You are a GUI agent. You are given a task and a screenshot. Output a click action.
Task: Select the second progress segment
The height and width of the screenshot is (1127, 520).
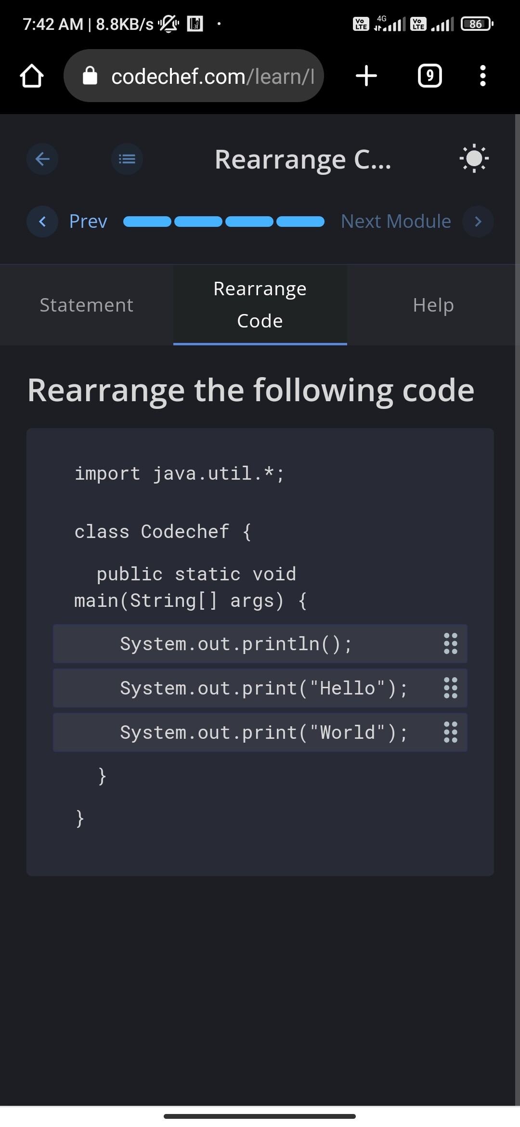[198, 222]
